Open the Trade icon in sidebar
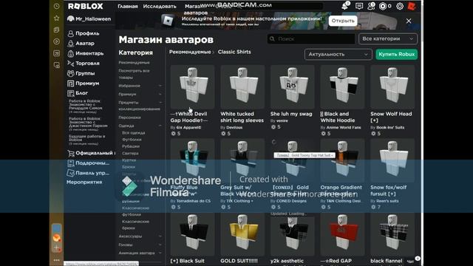 click(x=71, y=64)
